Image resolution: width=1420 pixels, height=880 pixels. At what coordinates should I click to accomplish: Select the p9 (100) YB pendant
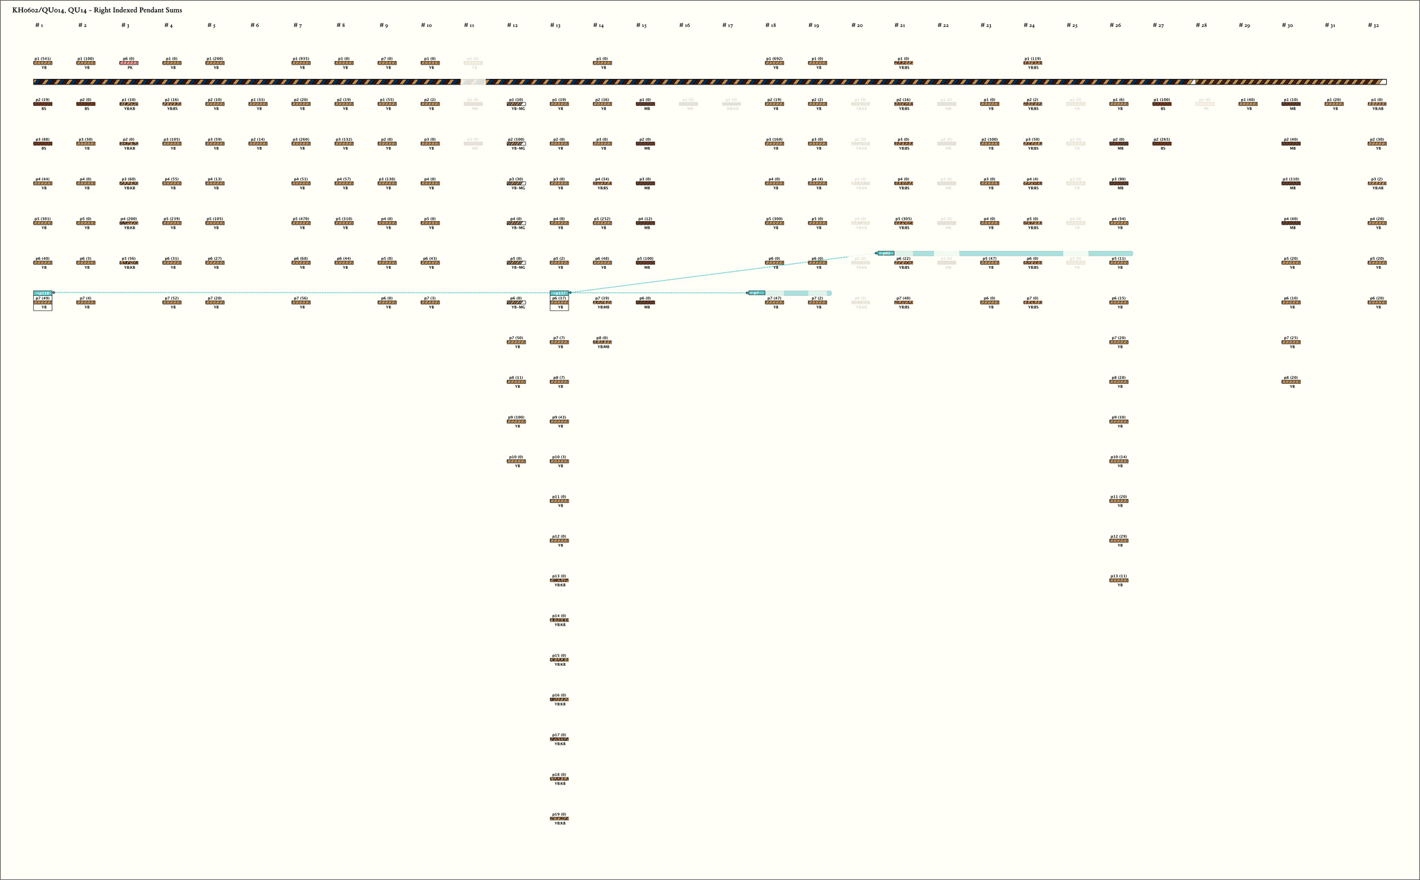517,421
